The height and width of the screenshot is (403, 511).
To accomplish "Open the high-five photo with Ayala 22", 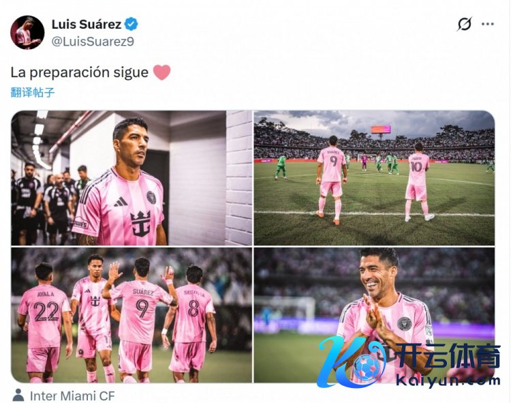I will [131, 315].
